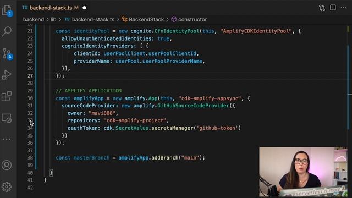352x198 pixels.
Task: Click the "cdk-amplify-project" repository string
Action: click(x=135, y=120)
